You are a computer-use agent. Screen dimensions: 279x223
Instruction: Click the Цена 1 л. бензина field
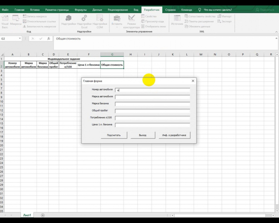152,125
